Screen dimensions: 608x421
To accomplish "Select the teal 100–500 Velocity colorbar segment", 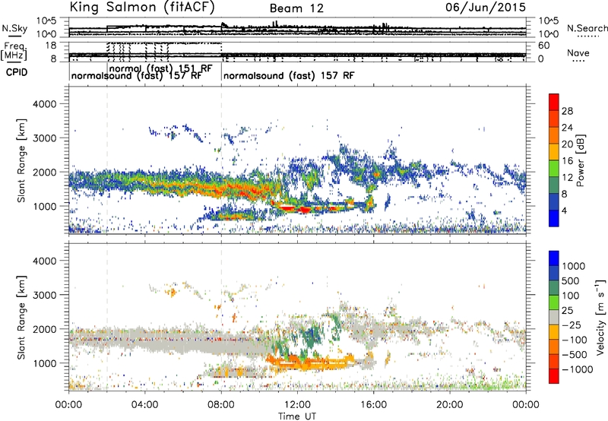I will click(x=554, y=288).
